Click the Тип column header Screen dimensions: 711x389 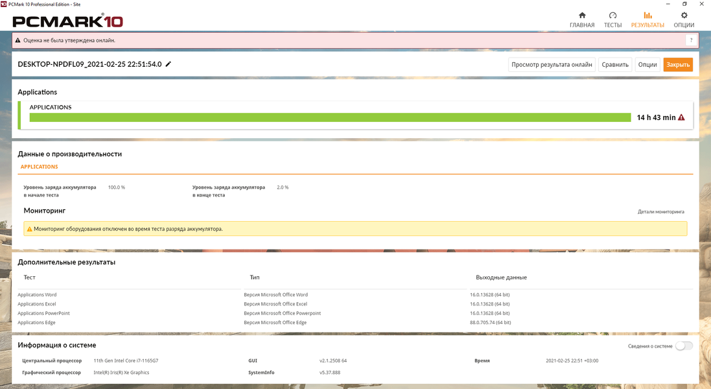[254, 277]
